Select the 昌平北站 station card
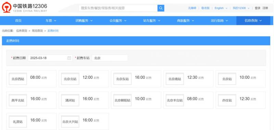 32,100
